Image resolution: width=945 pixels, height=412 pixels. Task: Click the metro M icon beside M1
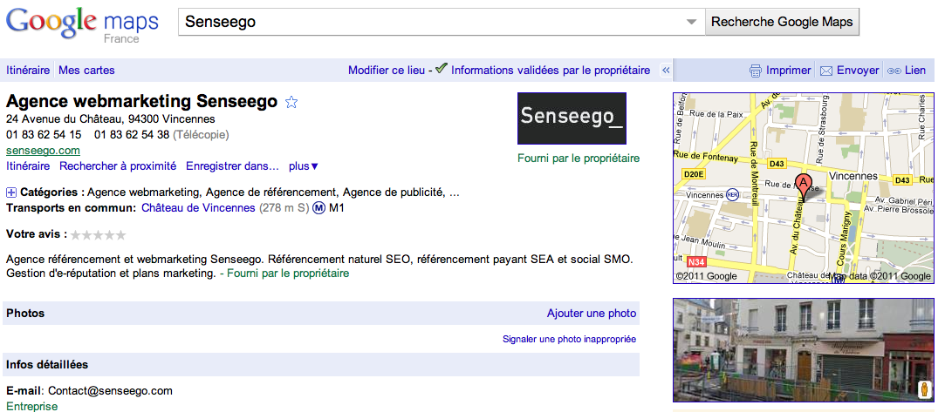click(x=318, y=208)
